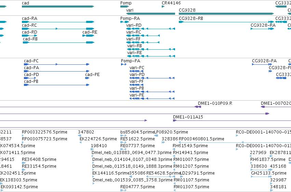Viewport: 291px width, 192px height.
Task: Select EST feature 347802
Action: pos(79,136)
